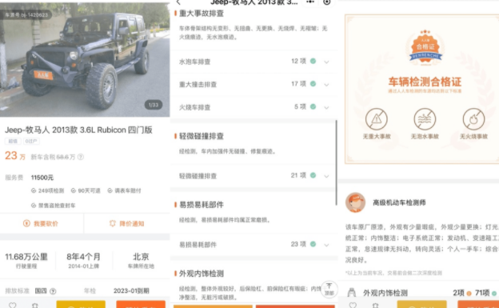Tap the 无重大事故 warning triangle icon
The width and height of the screenshot is (499, 308).
[x=376, y=119]
